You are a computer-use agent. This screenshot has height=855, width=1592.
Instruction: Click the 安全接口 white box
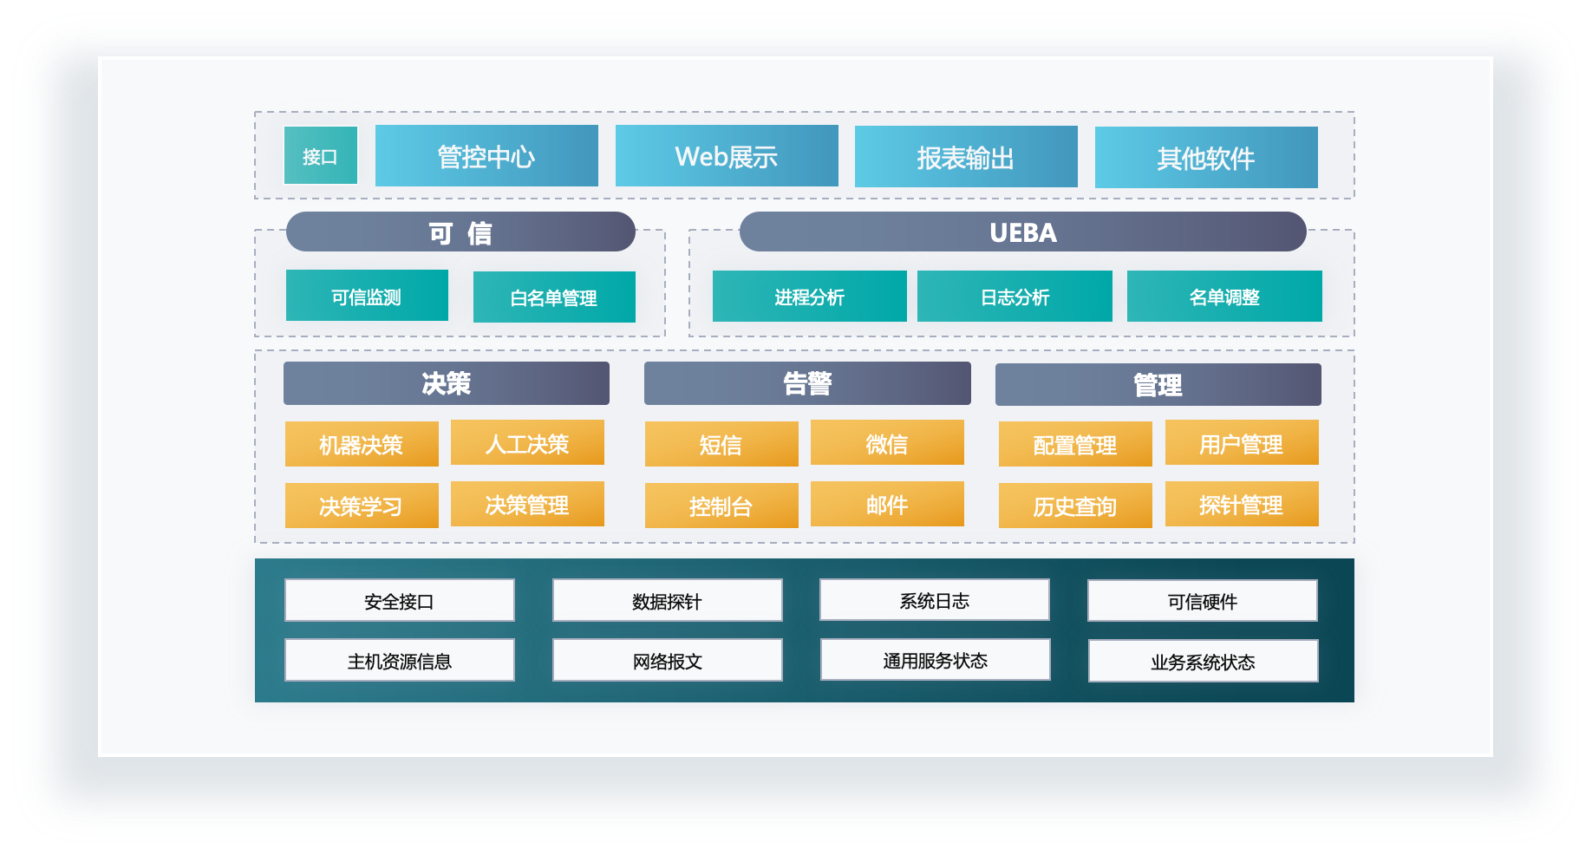click(x=399, y=601)
